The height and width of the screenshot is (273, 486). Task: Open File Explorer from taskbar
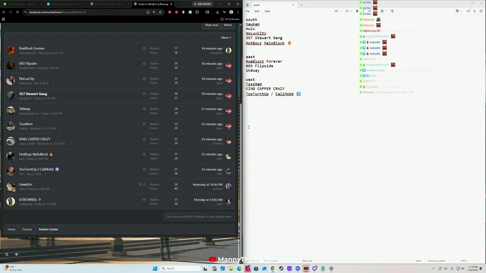[231, 268]
